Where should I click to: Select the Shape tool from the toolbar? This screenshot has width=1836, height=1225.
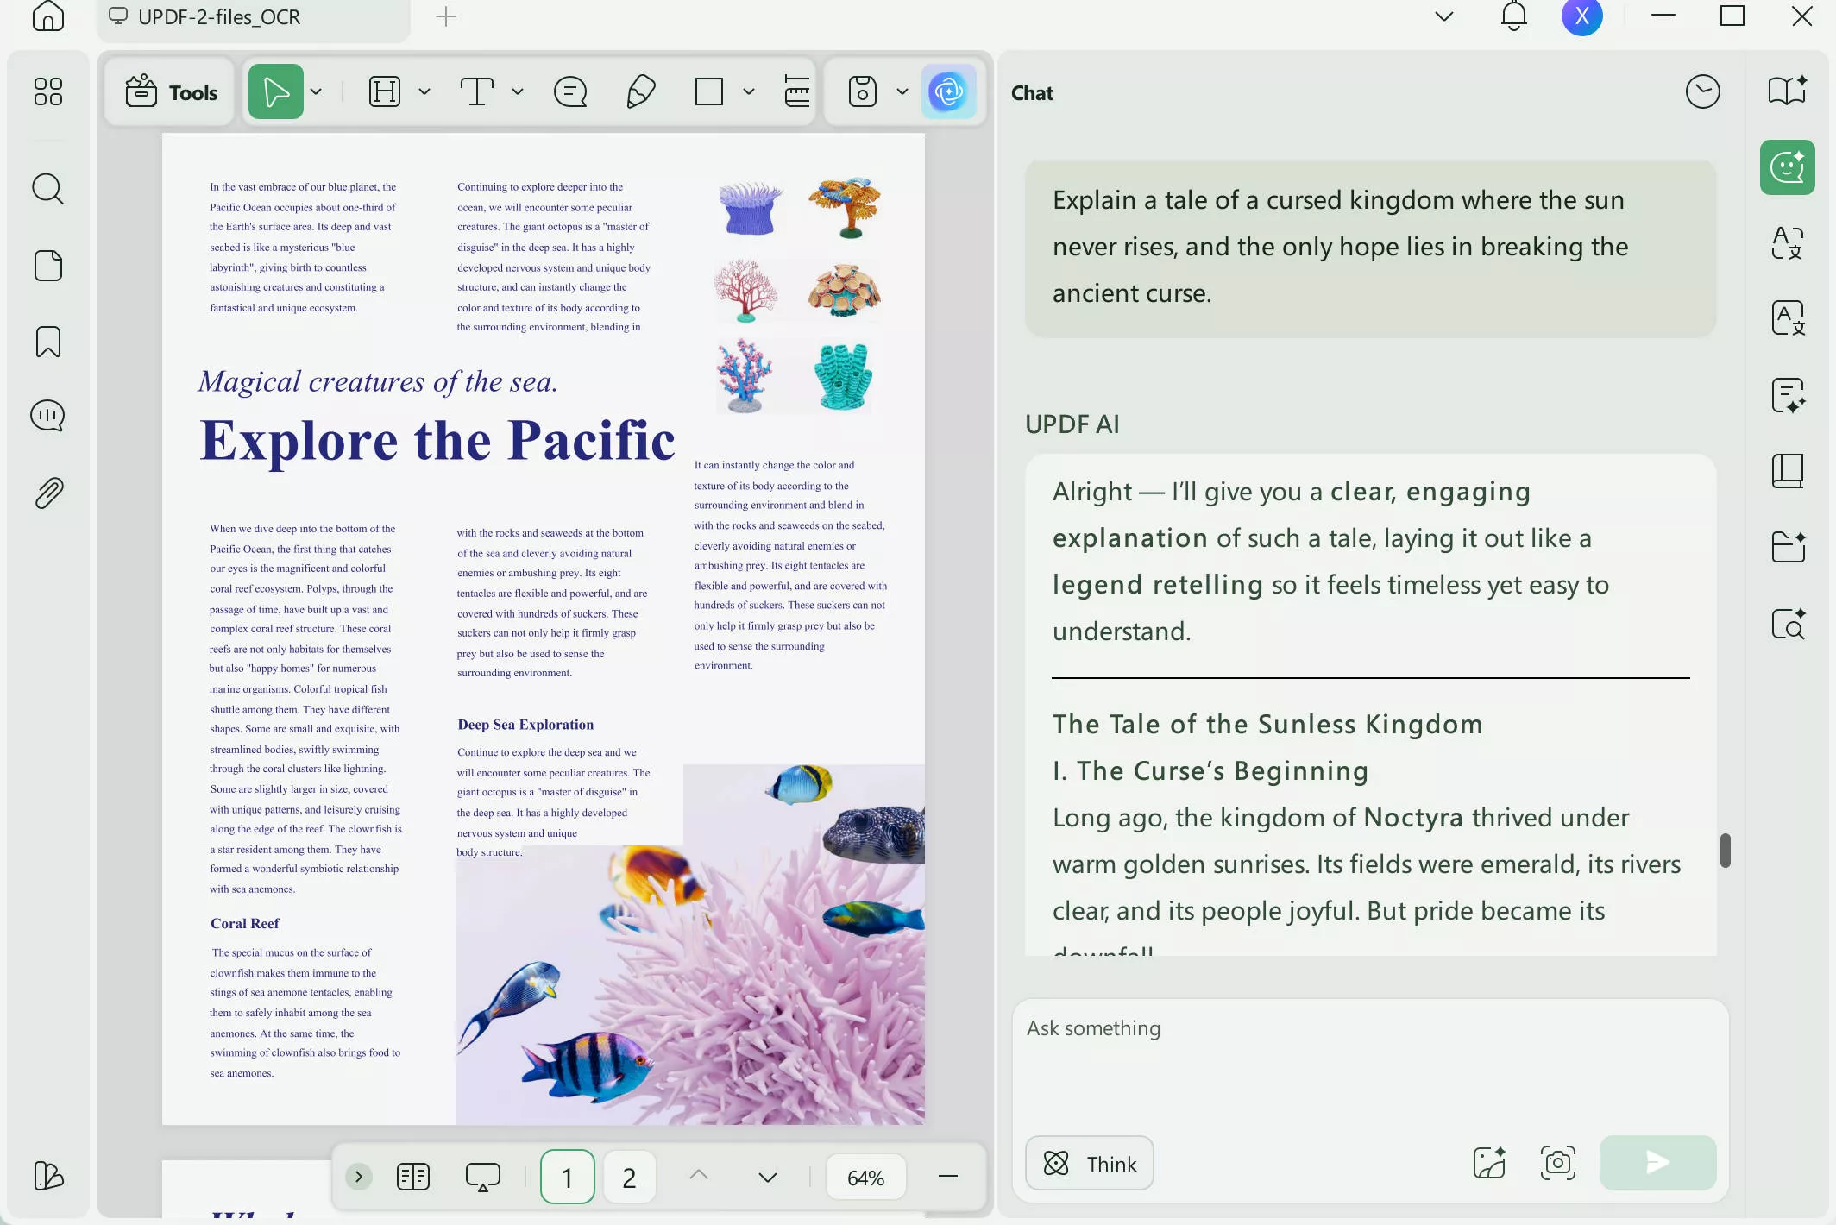coord(708,91)
